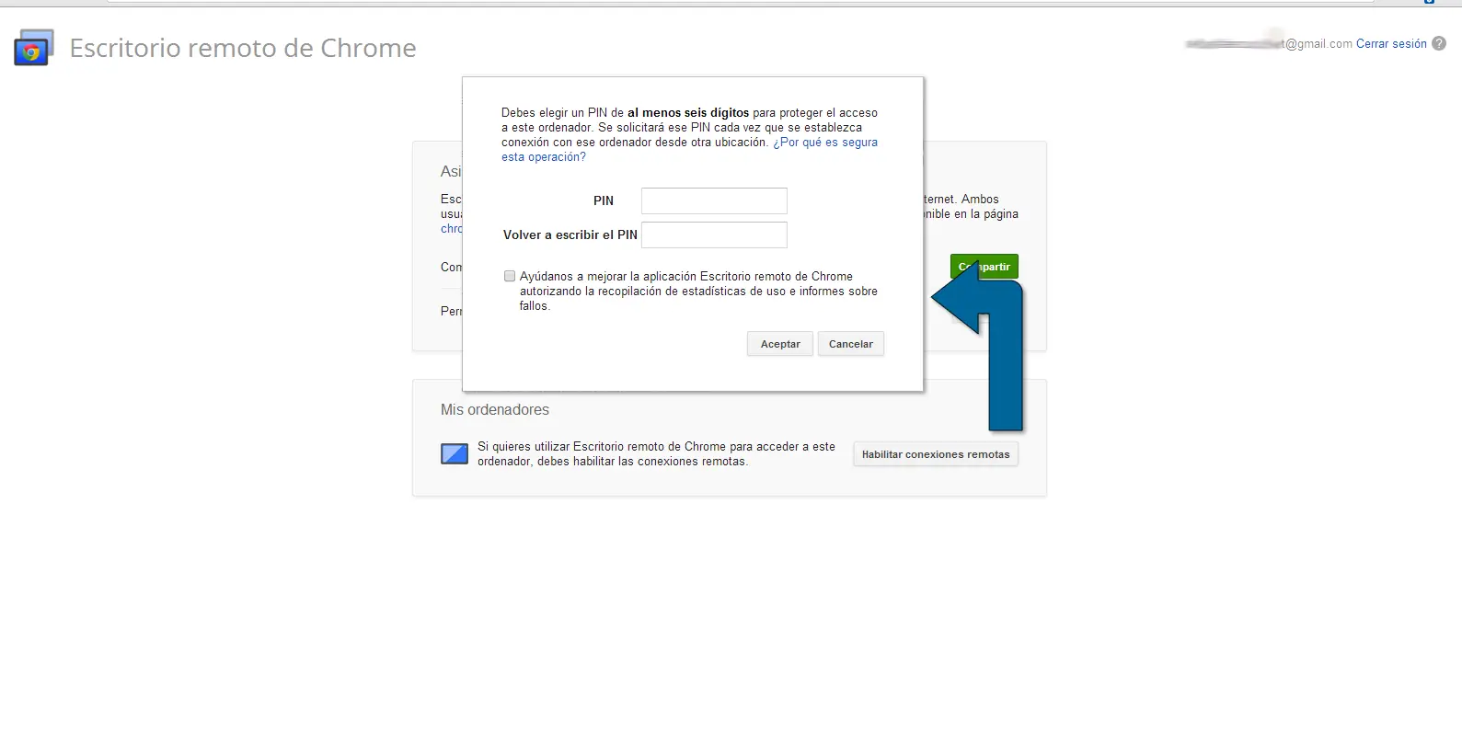Click the Escritorio remoto de Chrome title
The image size is (1462, 732).
[x=243, y=48]
